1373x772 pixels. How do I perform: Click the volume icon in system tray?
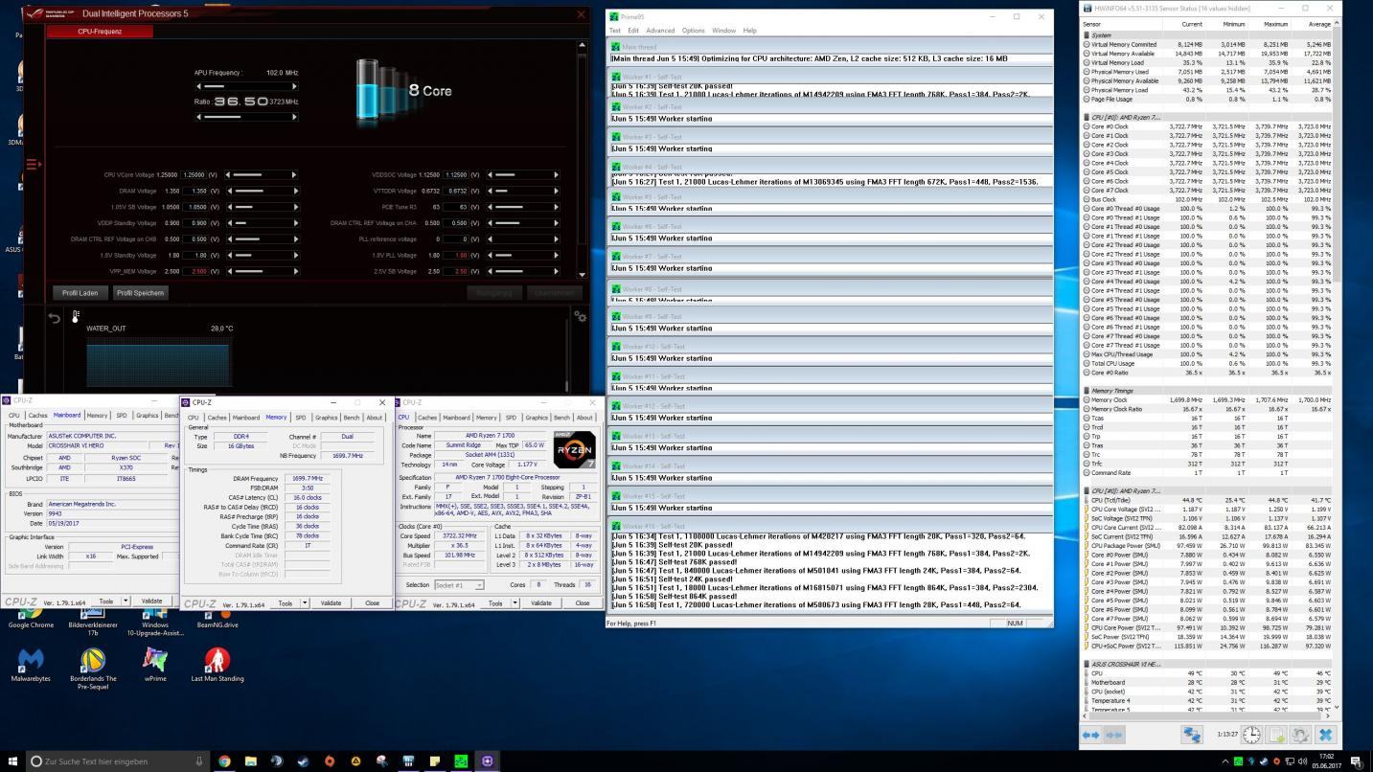coord(1301,761)
